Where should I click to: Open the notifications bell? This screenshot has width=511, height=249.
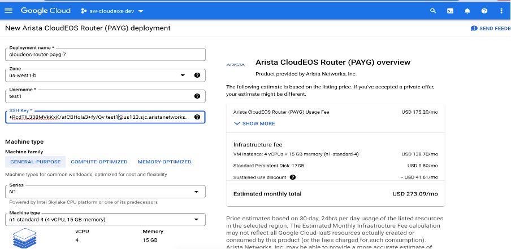coord(467,11)
